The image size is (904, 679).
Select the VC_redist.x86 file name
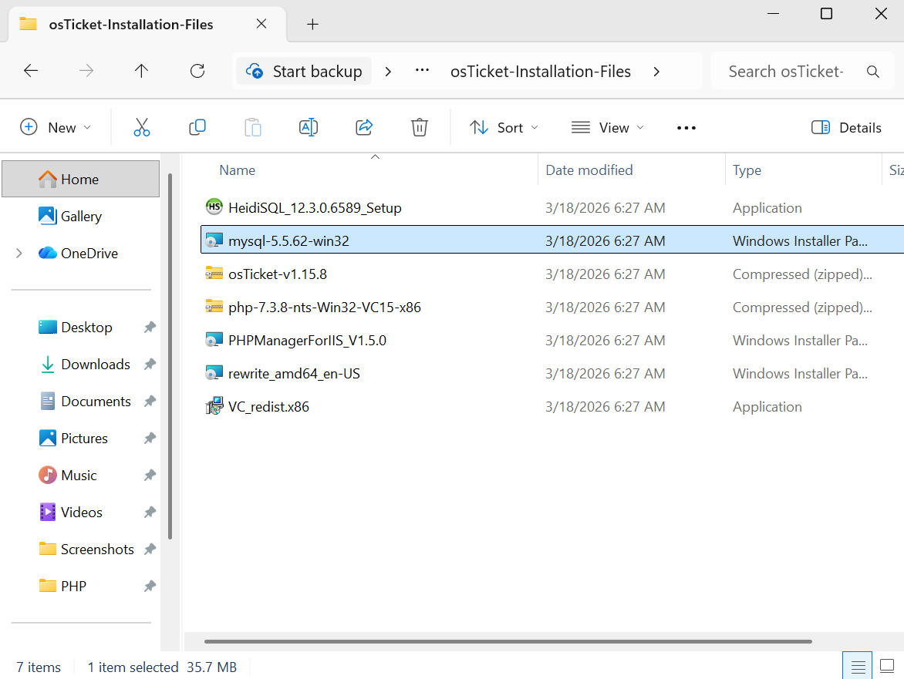click(268, 407)
